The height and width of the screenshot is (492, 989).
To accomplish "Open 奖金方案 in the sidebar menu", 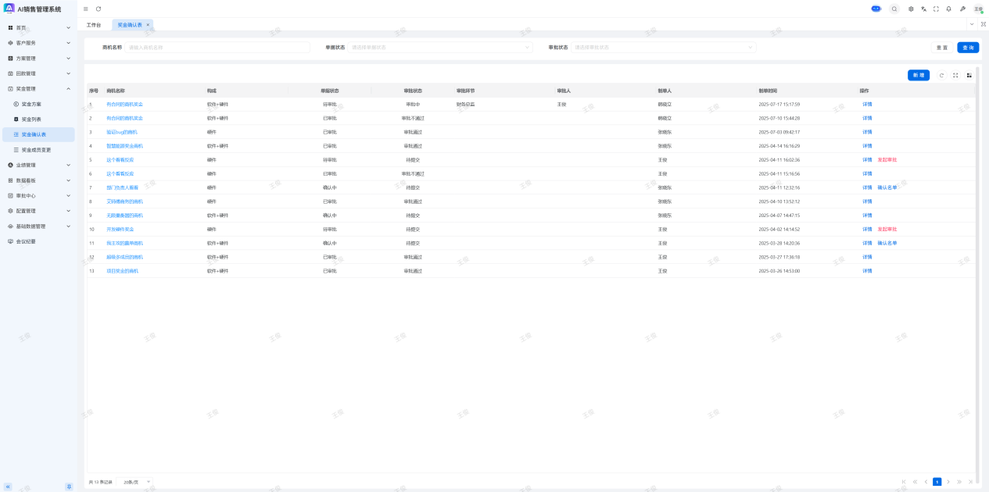I will 31,104.
